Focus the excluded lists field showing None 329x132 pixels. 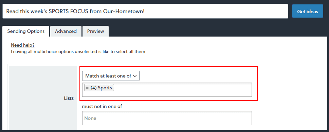pos(167,118)
